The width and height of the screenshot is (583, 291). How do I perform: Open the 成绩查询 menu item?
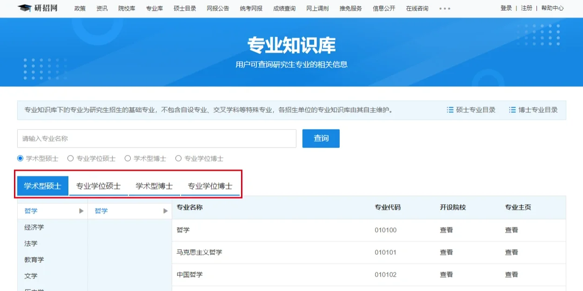283,8
